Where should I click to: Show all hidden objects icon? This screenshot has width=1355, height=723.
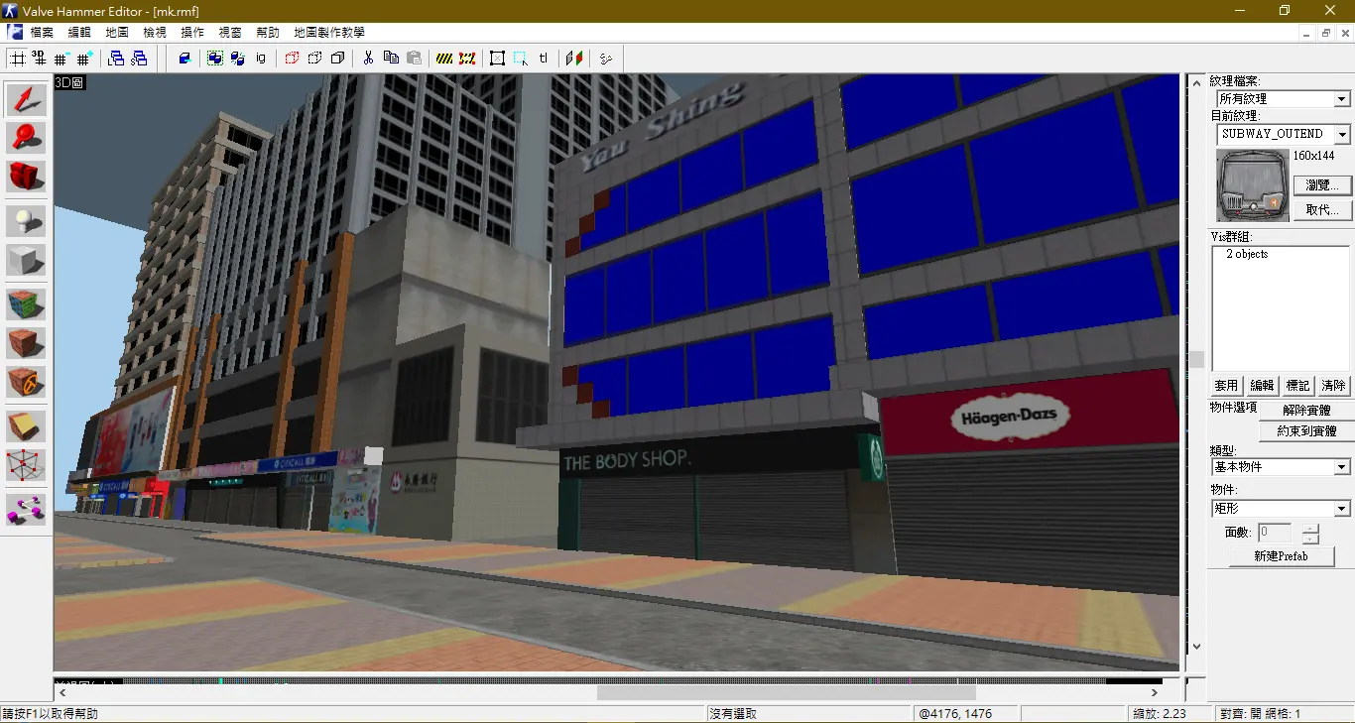(337, 59)
